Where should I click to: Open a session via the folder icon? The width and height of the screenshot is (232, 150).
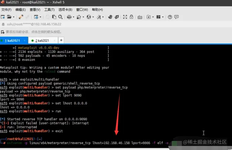(x=9, y=17)
